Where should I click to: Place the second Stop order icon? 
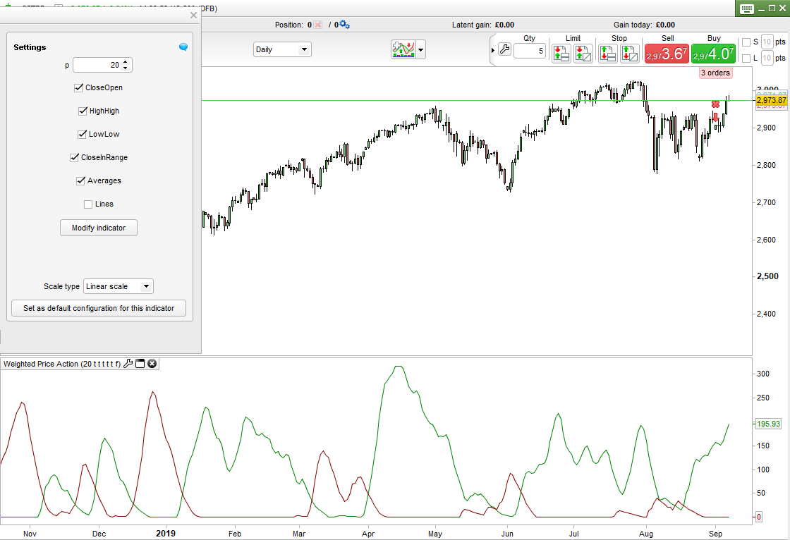pyautogui.click(x=630, y=53)
